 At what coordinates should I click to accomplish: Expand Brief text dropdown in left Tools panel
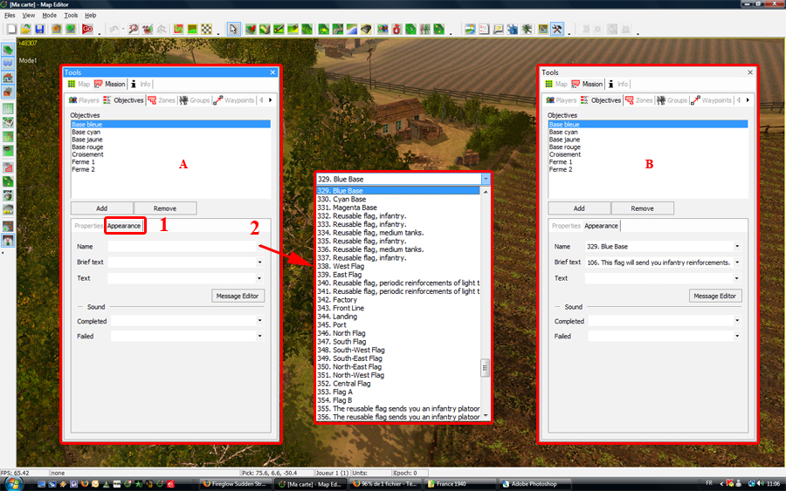259,262
